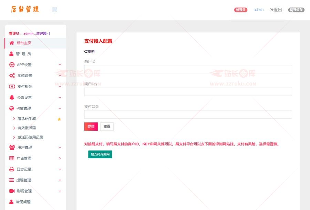This screenshot has width=310, height=210.
Task: Open 激活码使用记录 submenu item
Action: point(30,137)
